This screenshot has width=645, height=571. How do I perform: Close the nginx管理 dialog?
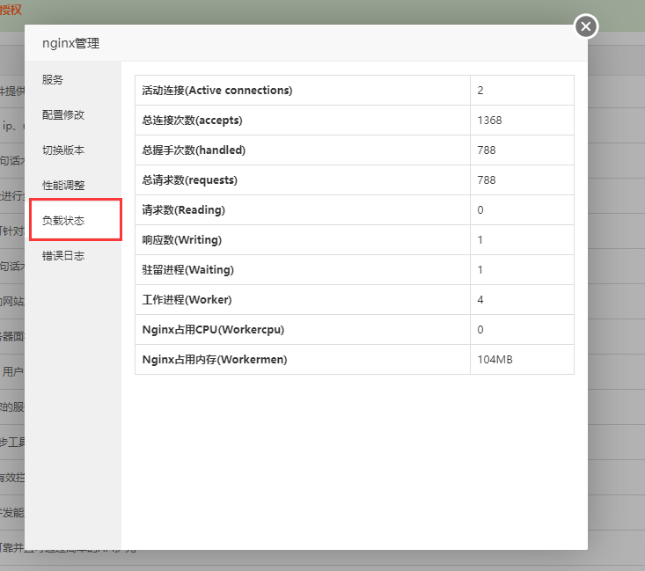pos(586,26)
